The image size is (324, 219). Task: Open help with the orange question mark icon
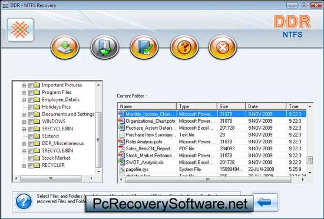tap(184, 47)
